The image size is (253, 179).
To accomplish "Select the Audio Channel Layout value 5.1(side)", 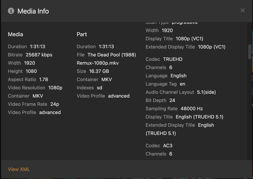I will (x=206, y=92).
